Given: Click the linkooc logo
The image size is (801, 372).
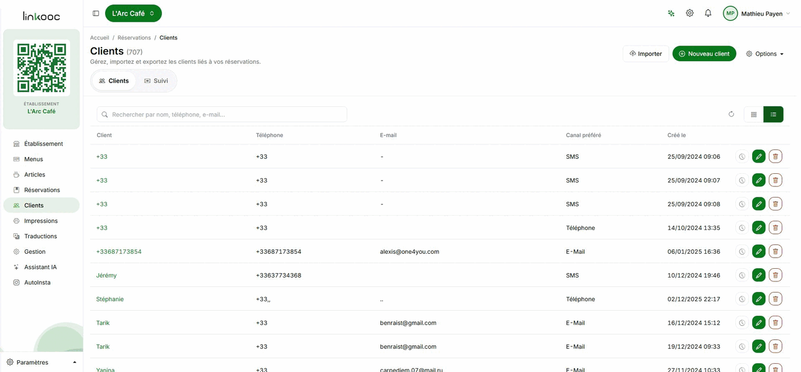Looking at the screenshot, I should tap(41, 16).
